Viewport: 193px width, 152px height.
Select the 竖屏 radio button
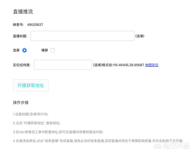(24, 50)
